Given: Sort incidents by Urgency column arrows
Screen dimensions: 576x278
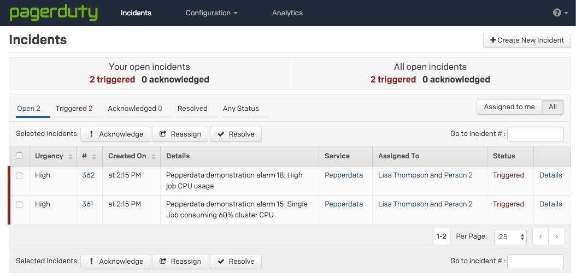Looking at the screenshot, I should pos(70,157).
